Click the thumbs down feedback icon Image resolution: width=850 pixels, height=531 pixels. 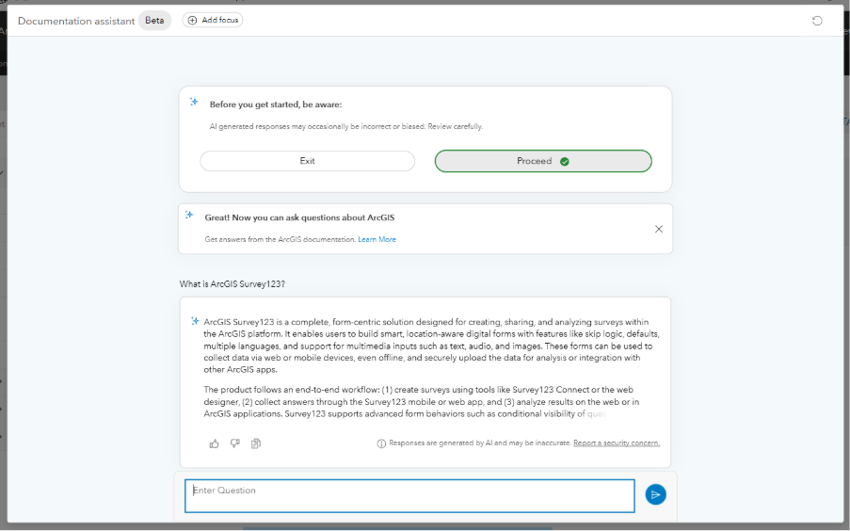234,443
